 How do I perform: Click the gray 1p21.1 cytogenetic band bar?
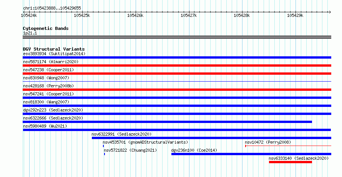(x=177, y=37)
